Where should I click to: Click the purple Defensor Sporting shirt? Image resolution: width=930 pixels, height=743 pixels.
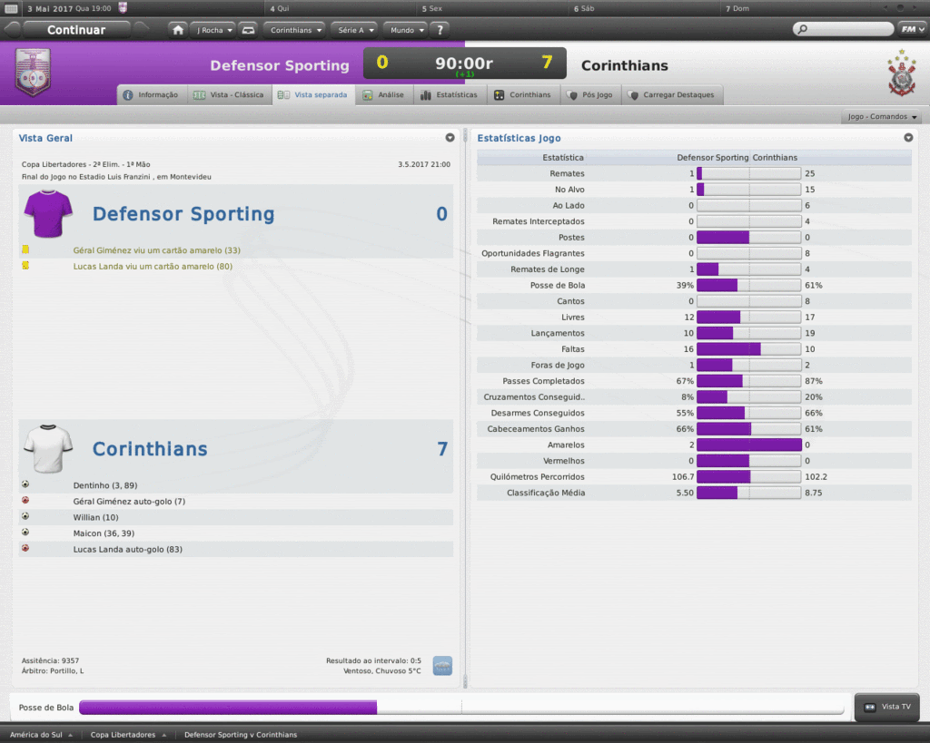click(47, 214)
